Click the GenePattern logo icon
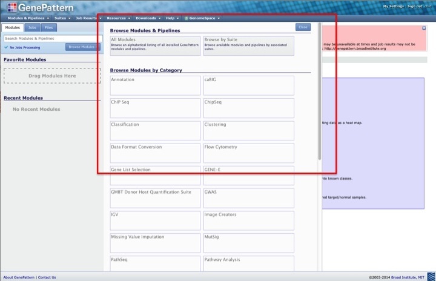The image size is (436, 281). 12,7
